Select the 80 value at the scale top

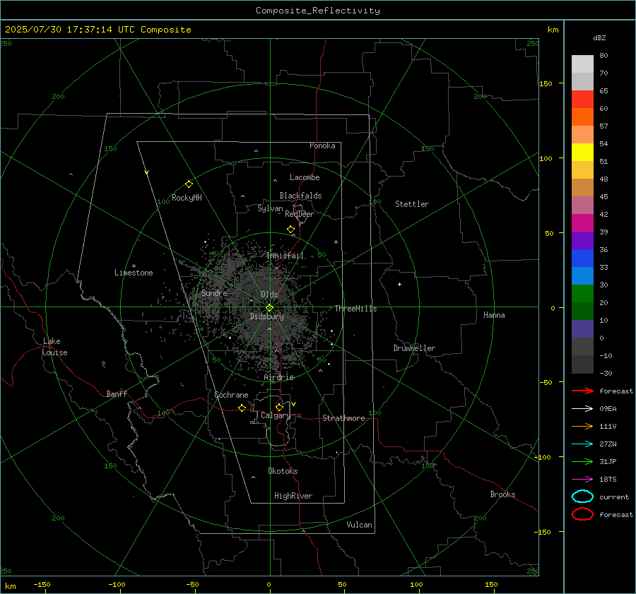coord(603,56)
